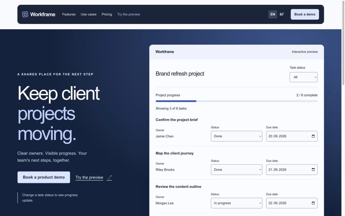Click the Showing 3 of 8 tasks text

(x=171, y=109)
